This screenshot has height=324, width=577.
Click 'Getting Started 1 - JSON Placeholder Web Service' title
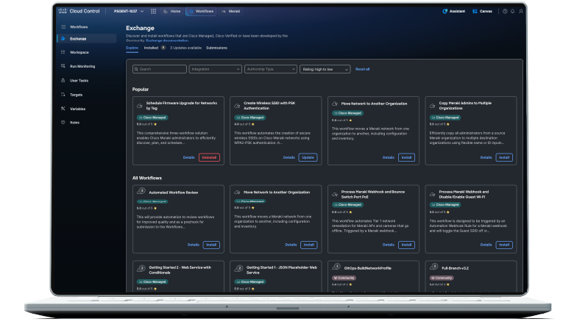(x=281, y=270)
